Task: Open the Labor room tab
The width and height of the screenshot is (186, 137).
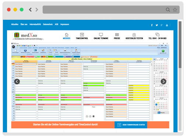Action: pyautogui.click(x=38, y=57)
